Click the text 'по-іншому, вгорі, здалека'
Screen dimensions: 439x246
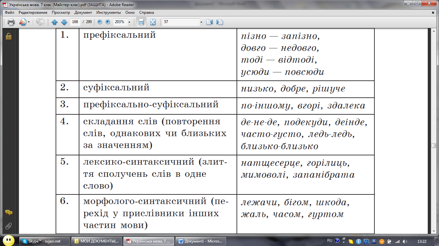[x=303, y=106]
